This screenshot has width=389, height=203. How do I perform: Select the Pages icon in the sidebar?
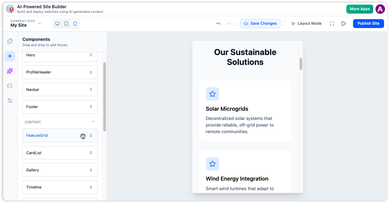coord(10,41)
